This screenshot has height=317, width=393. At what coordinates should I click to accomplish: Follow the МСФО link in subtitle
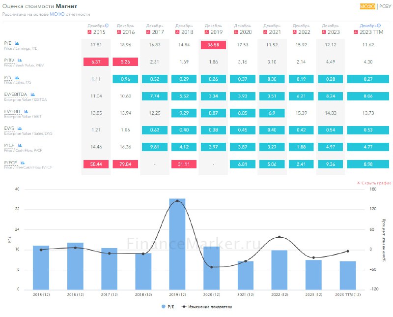click(57, 14)
